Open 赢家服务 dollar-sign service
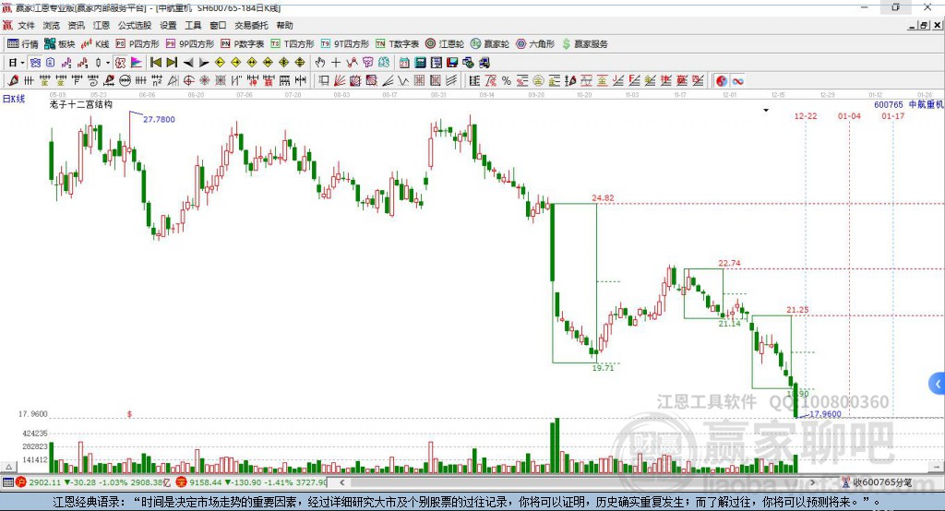Screen dimensions: 945x511 (585, 44)
